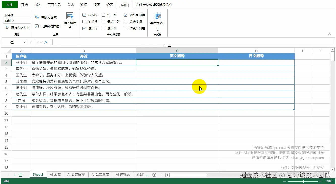
Task: Click the 转换为区域 convert to range icon
Action: (37, 17)
